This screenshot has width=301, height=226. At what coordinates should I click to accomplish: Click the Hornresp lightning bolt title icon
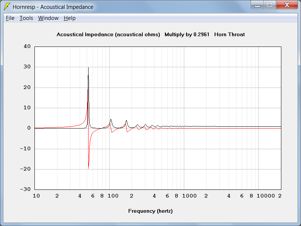click(7, 7)
